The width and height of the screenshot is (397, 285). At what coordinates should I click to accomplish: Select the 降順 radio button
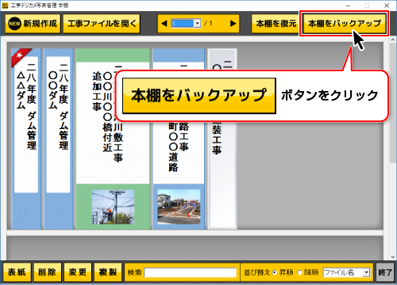coord(299,272)
